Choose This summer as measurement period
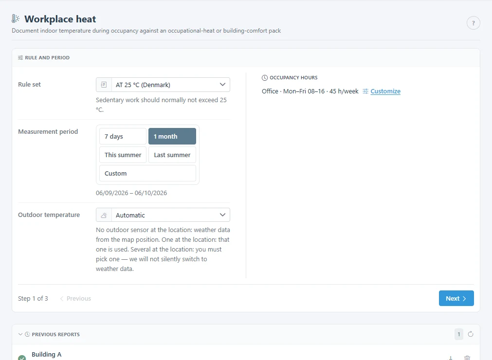The image size is (492, 360). [x=123, y=155]
